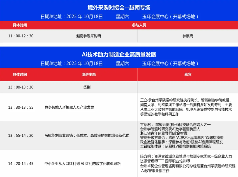
Task: Click 玉环会展中心 venue under the Ai技术 title
Action: (x=170, y=63)
